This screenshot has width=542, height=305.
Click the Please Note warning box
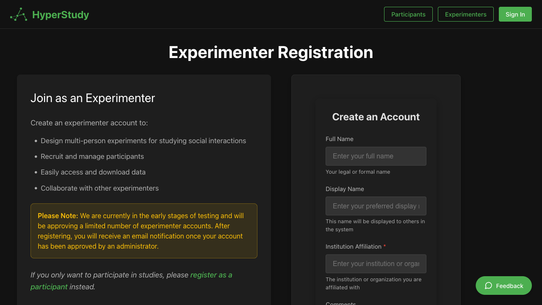point(144,231)
